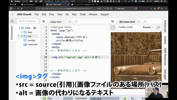
Task: Click the search magnifier icon in the sidebar
Action: pyautogui.click(x=12, y=21)
